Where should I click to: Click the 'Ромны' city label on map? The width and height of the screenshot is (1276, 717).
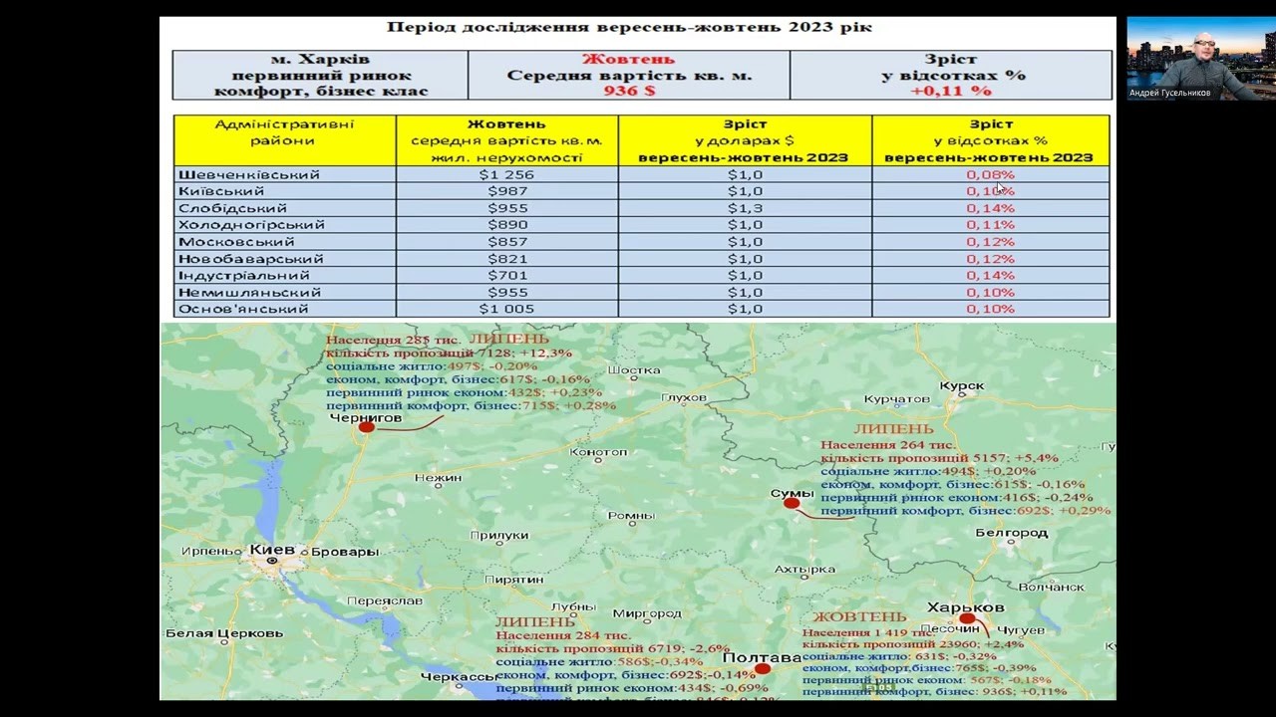[x=631, y=516]
